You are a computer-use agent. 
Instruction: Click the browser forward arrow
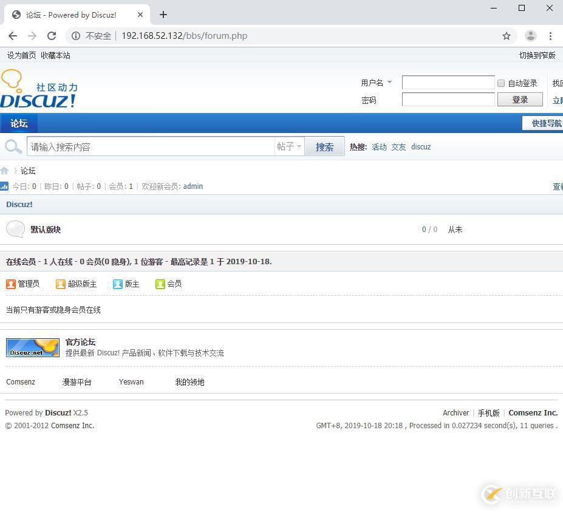[x=32, y=36]
